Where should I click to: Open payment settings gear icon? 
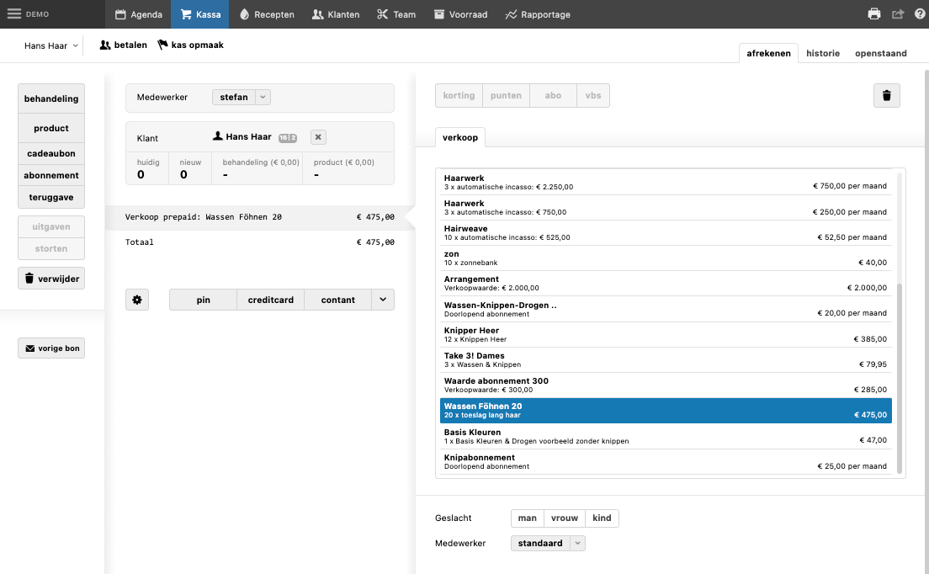137,300
